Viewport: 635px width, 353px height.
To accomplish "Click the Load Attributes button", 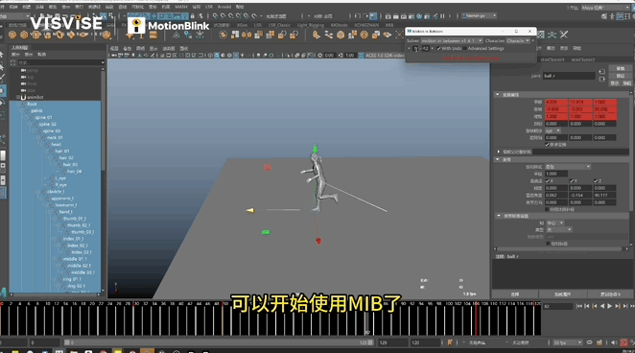I will pyautogui.click(x=562, y=294).
